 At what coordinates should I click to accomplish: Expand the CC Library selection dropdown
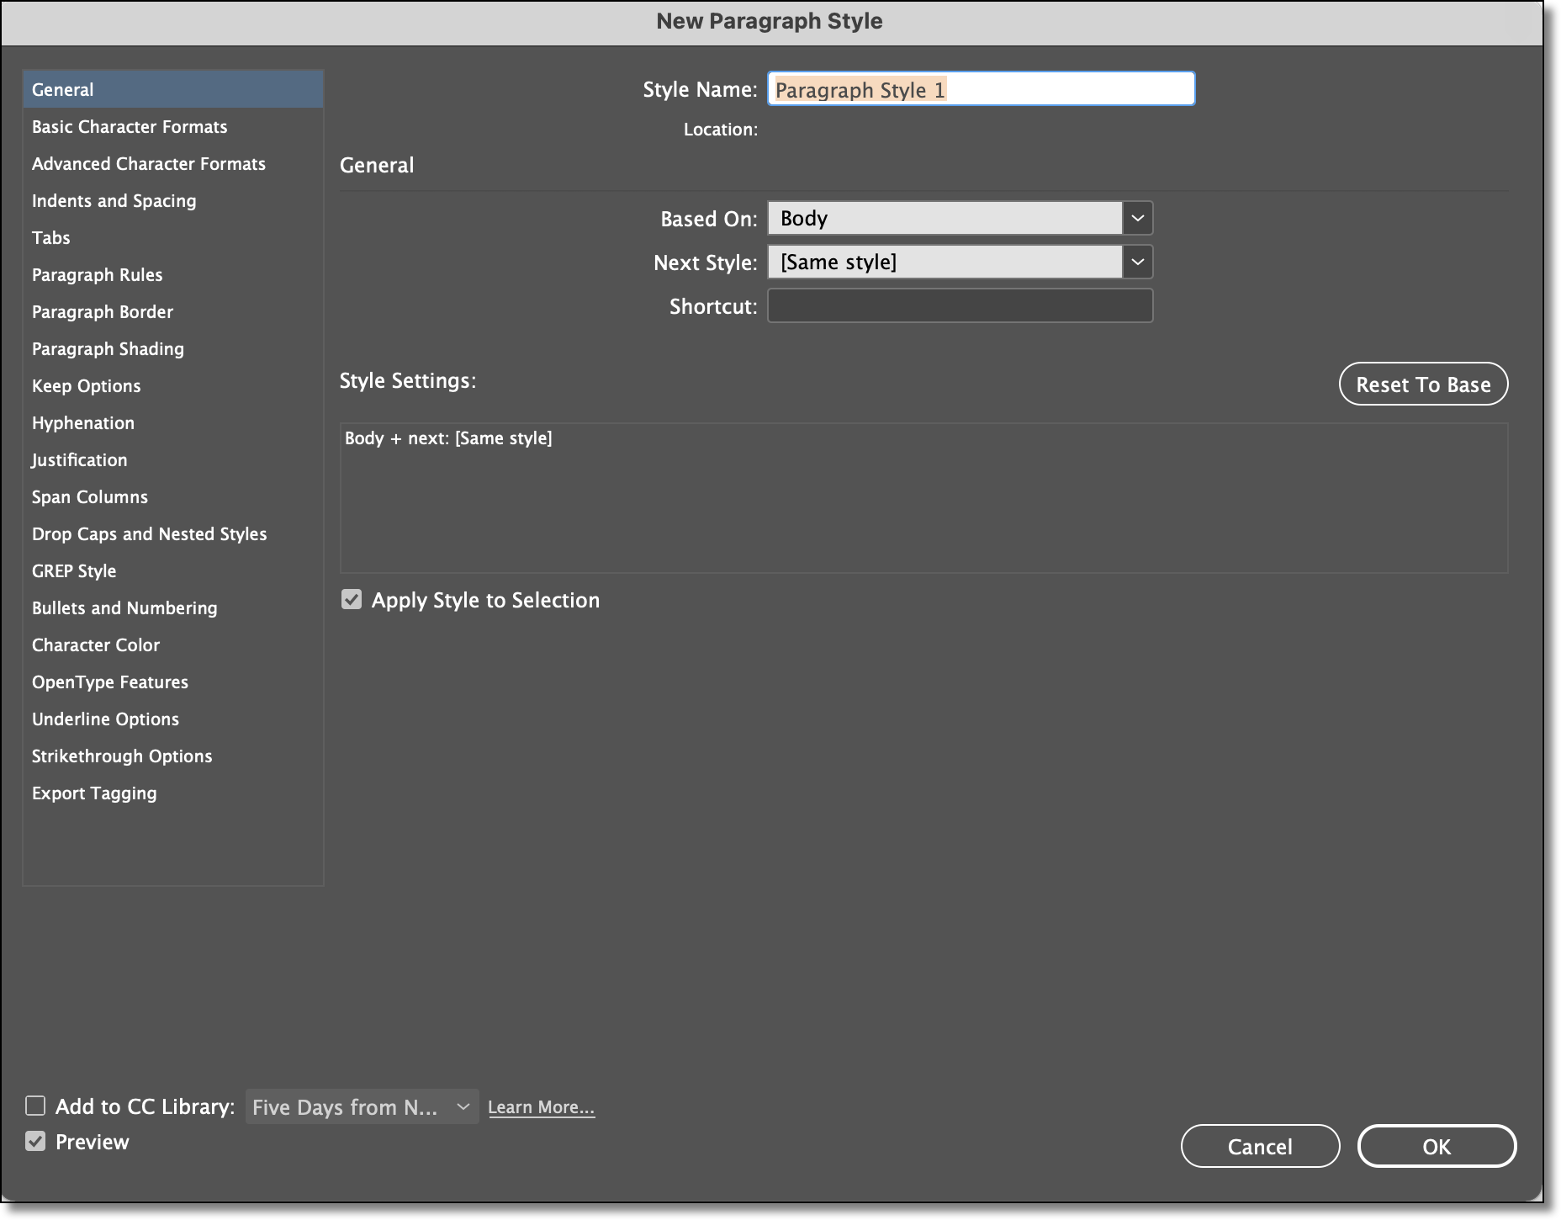461,1106
